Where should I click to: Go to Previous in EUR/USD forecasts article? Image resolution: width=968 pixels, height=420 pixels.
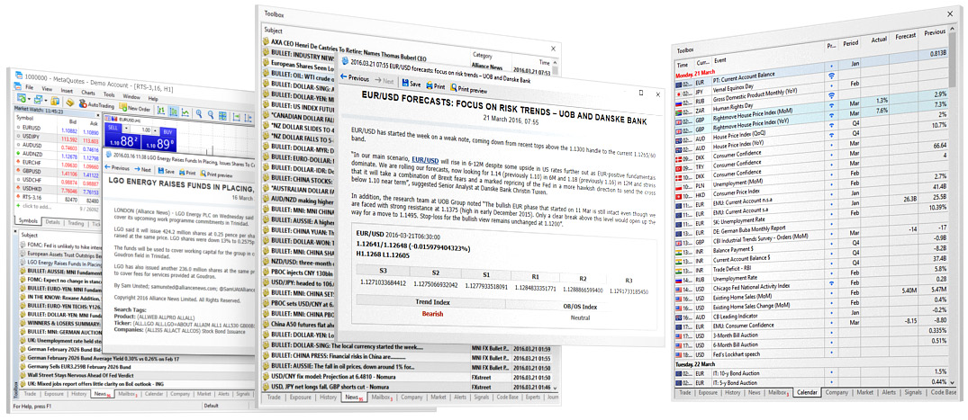click(x=355, y=78)
